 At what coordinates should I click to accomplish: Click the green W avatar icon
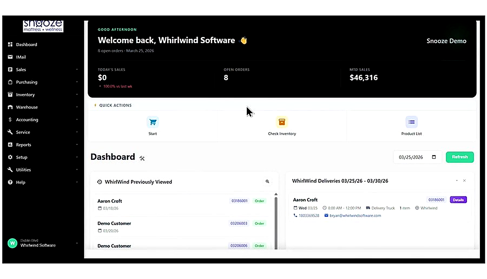point(13,243)
